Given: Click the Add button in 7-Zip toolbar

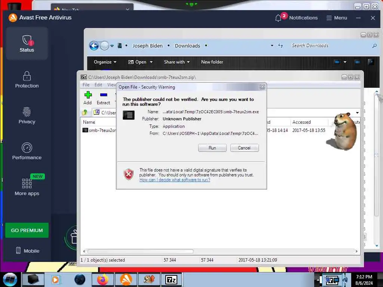Looking at the screenshot, I should pos(88,98).
